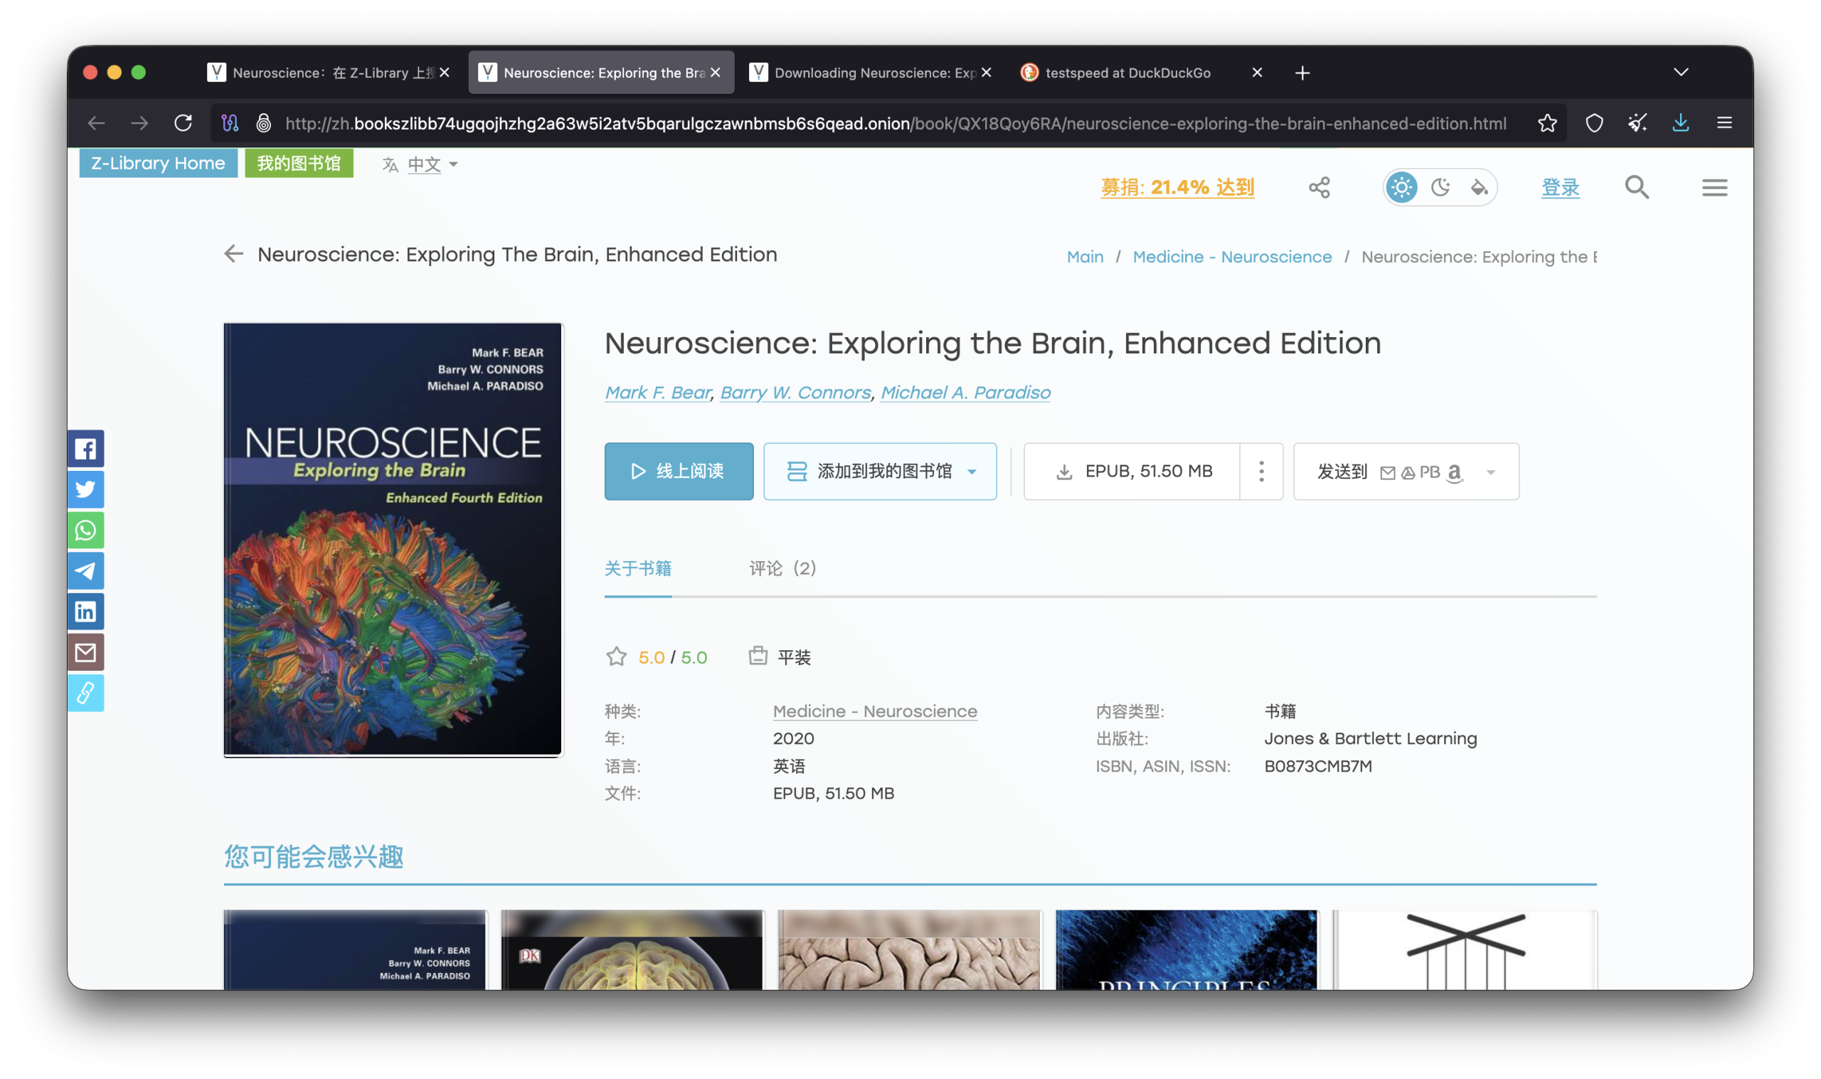Click the share icon in the page header
This screenshot has height=1079, width=1821.
click(x=1319, y=188)
